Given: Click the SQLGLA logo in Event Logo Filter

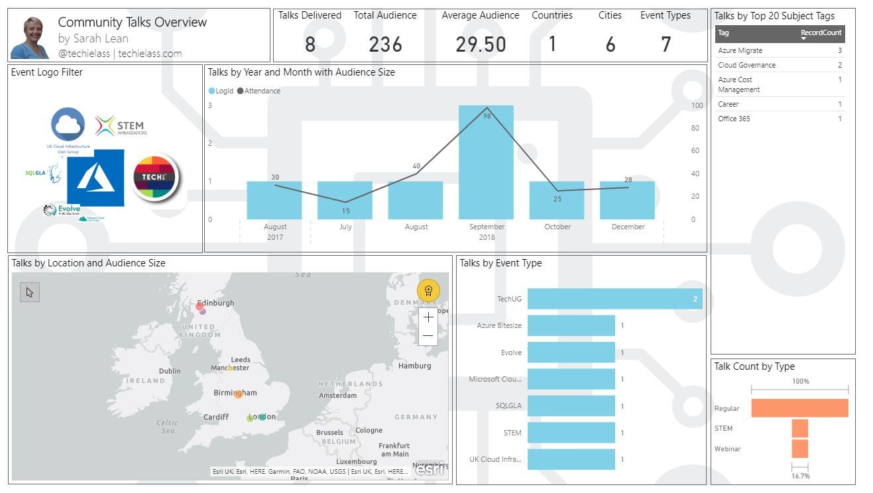Looking at the screenshot, I should point(41,172).
